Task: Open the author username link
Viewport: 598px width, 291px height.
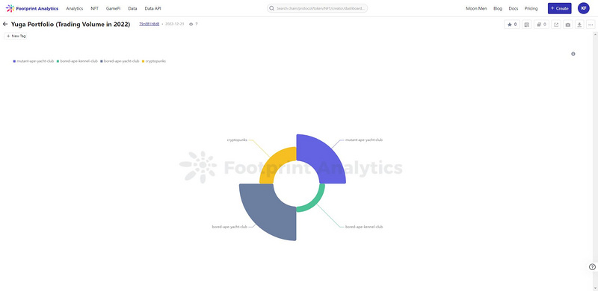Action: [149, 24]
